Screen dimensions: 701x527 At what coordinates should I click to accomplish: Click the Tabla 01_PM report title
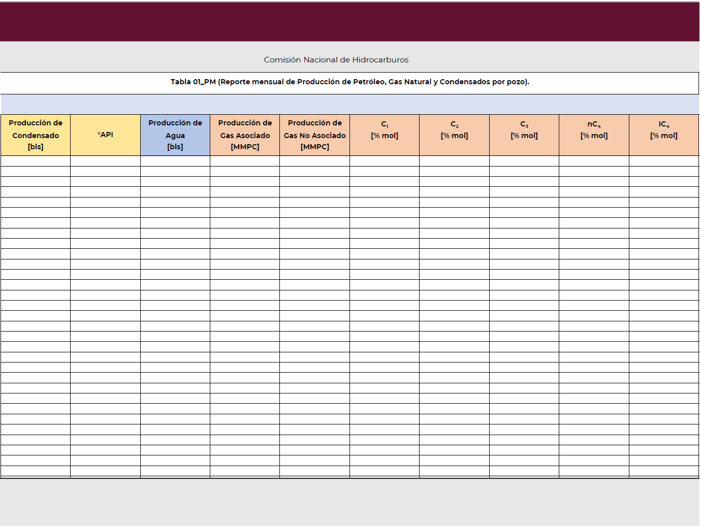coord(350,81)
